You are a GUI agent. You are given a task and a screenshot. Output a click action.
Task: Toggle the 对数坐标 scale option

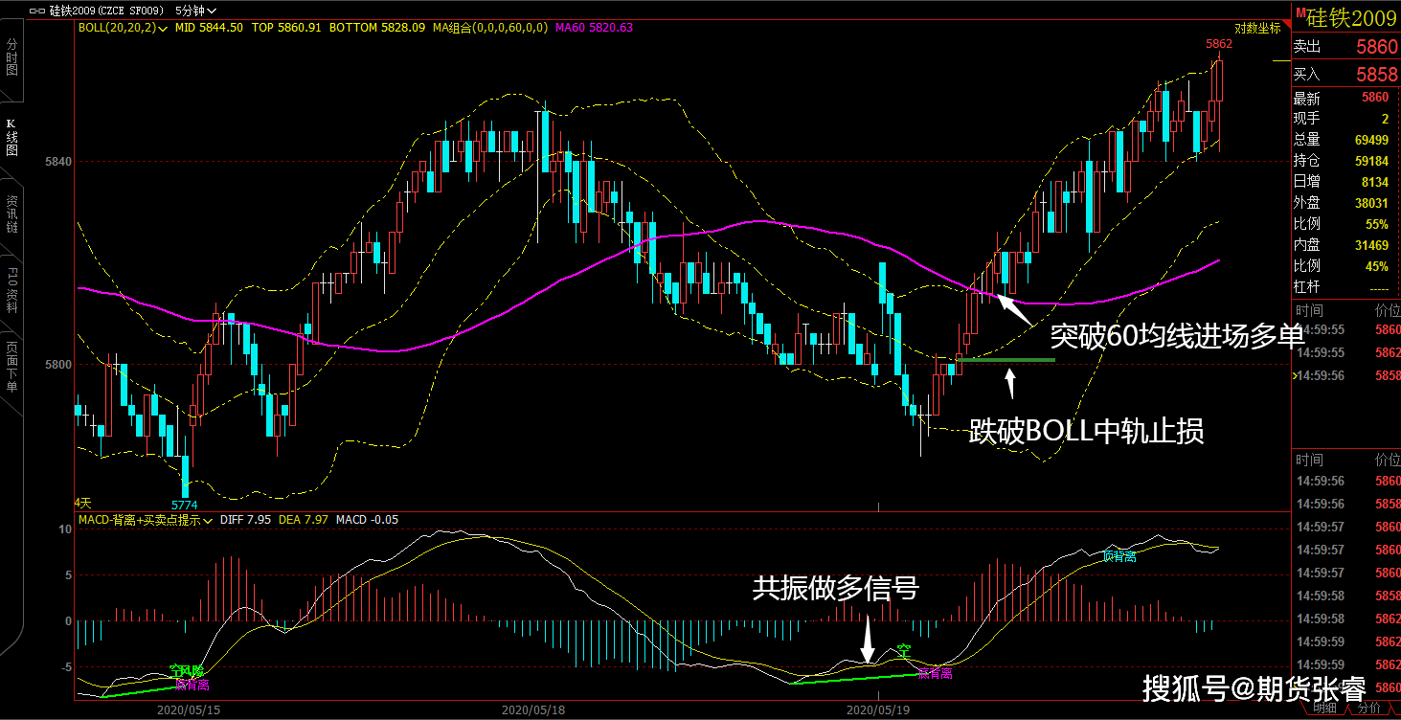pos(1257,29)
